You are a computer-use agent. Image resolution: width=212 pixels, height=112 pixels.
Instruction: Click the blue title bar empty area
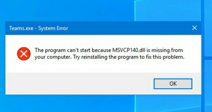pos(128,28)
